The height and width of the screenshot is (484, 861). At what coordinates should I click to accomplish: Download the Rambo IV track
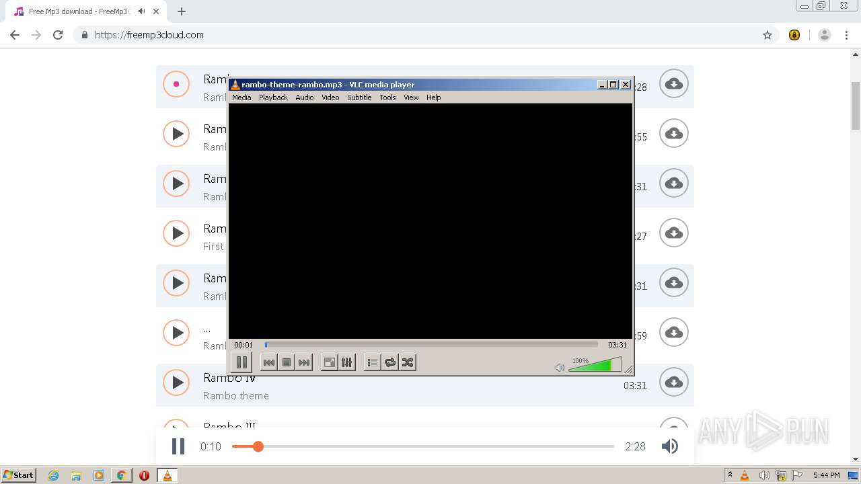[x=674, y=382]
